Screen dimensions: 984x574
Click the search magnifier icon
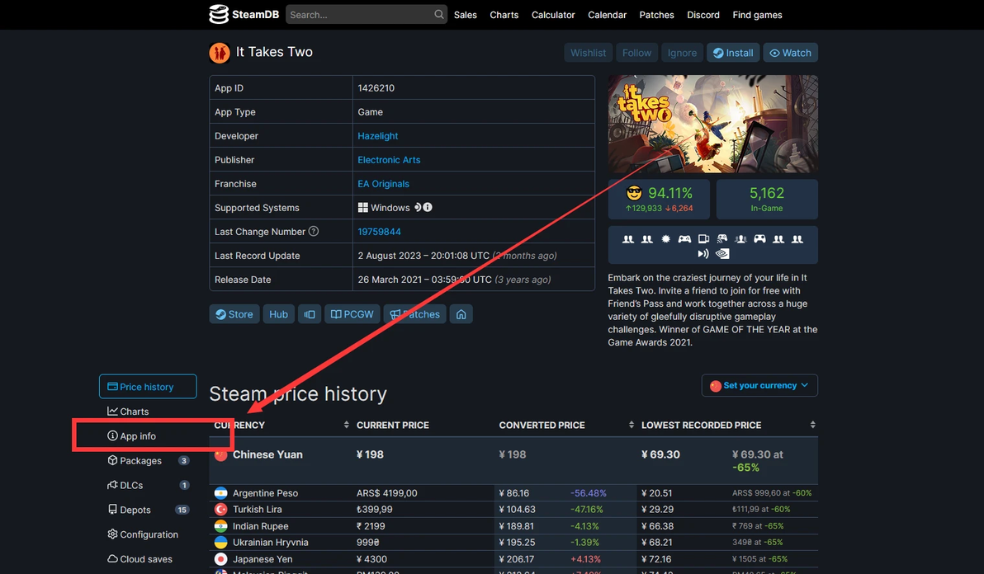[438, 14]
